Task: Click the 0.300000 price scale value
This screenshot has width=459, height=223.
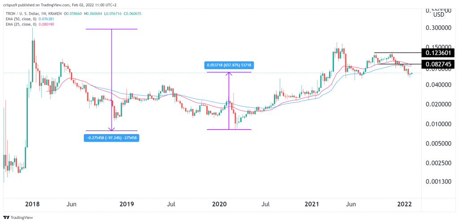Action: point(437,28)
